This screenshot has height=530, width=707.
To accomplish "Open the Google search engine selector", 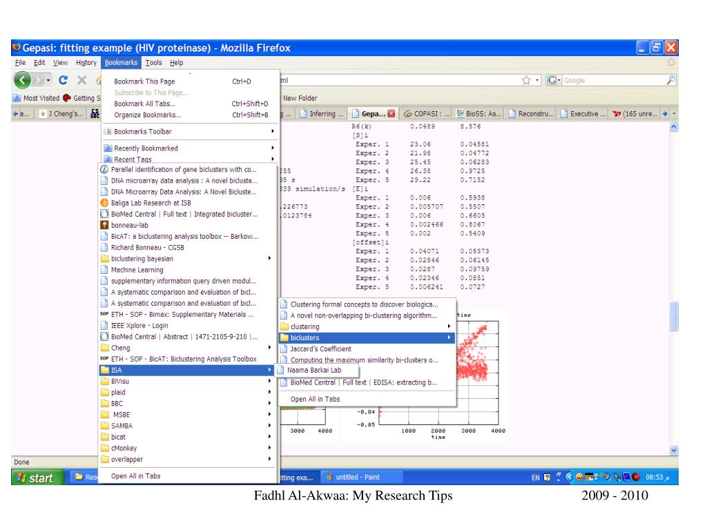I will pyautogui.click(x=554, y=80).
